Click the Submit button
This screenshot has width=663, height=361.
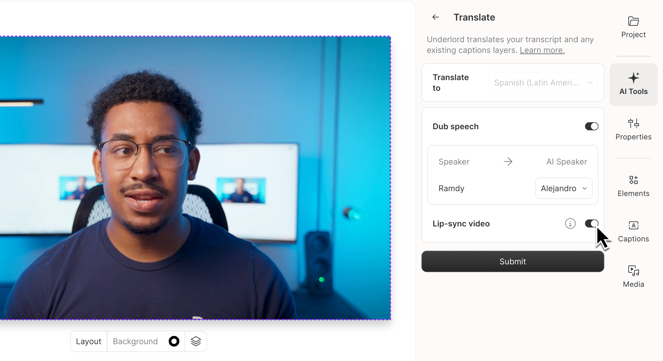pos(512,261)
